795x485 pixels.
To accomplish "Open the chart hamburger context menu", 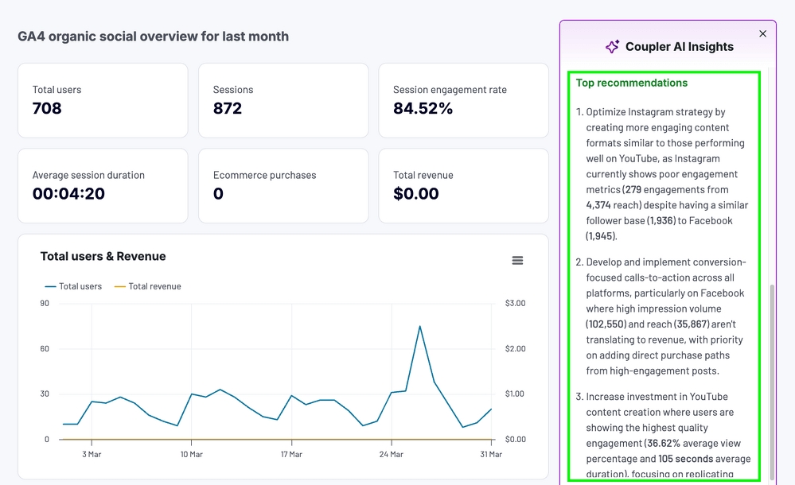I will pos(517,261).
